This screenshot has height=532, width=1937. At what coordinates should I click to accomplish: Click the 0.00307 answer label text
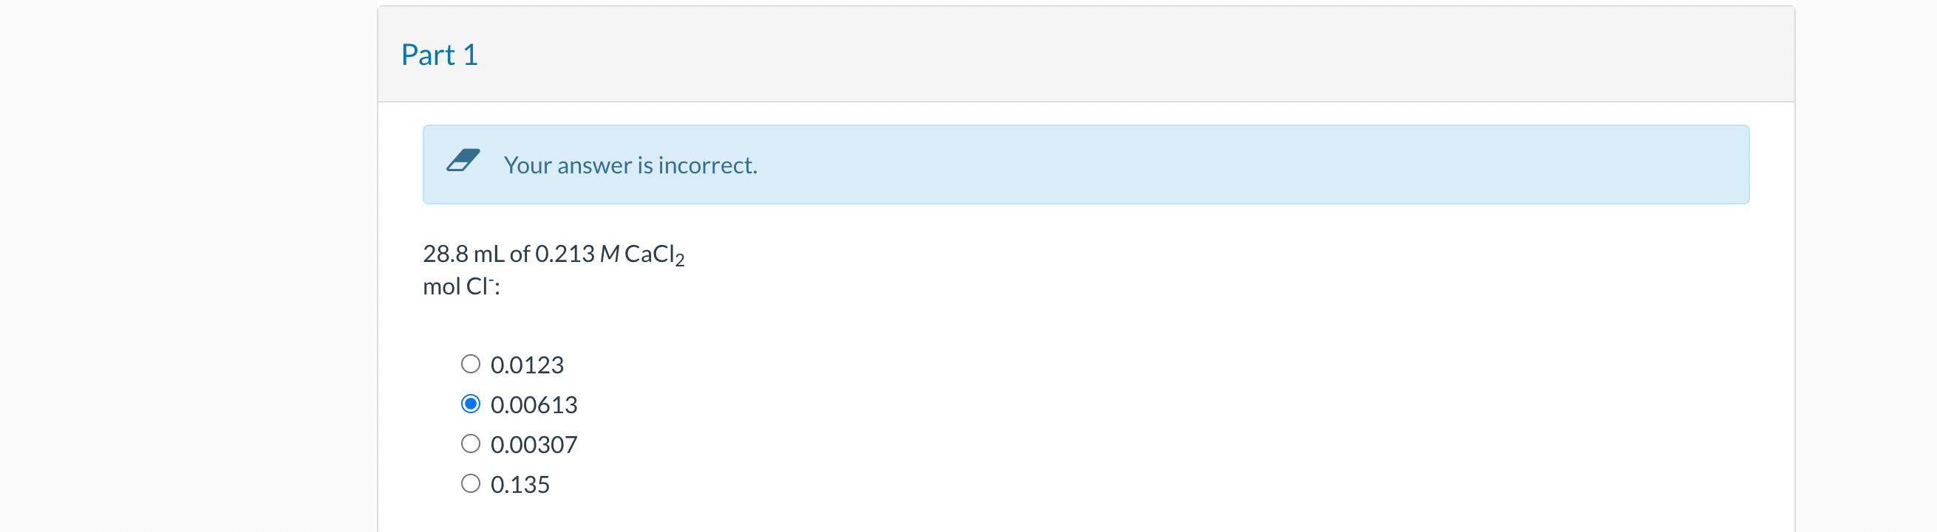coord(534,443)
